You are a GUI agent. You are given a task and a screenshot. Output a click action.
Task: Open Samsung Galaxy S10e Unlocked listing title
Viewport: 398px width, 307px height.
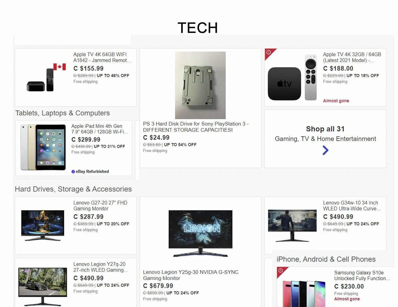pos(362,275)
